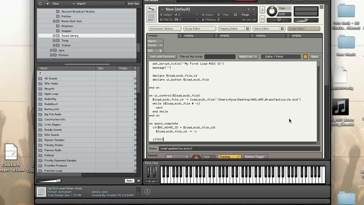Click the previous instrument arrow
This screenshot has width=364, height=205.
click(x=249, y=9)
